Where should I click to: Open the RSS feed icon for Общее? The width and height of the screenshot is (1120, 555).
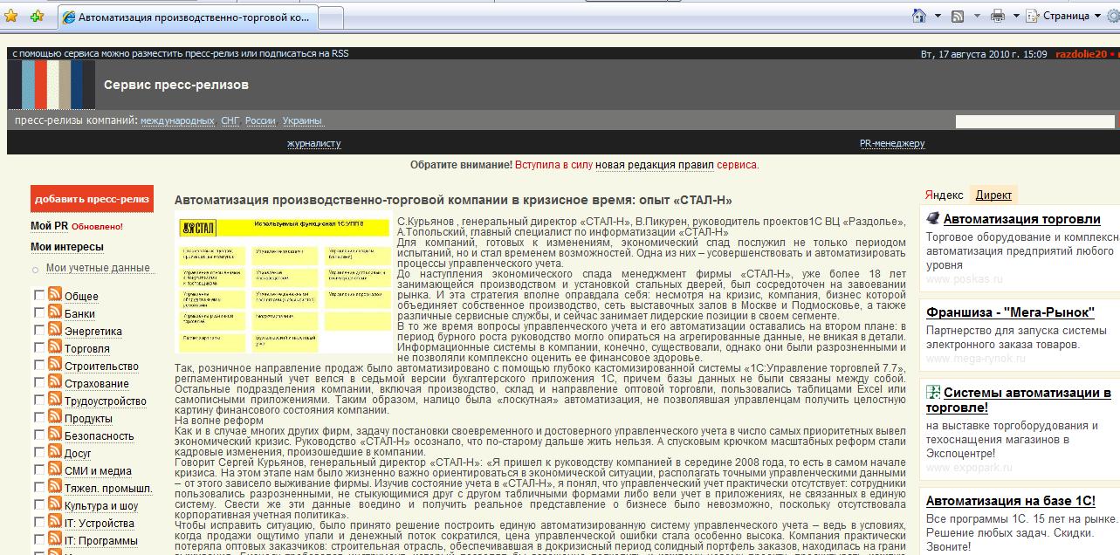55,295
